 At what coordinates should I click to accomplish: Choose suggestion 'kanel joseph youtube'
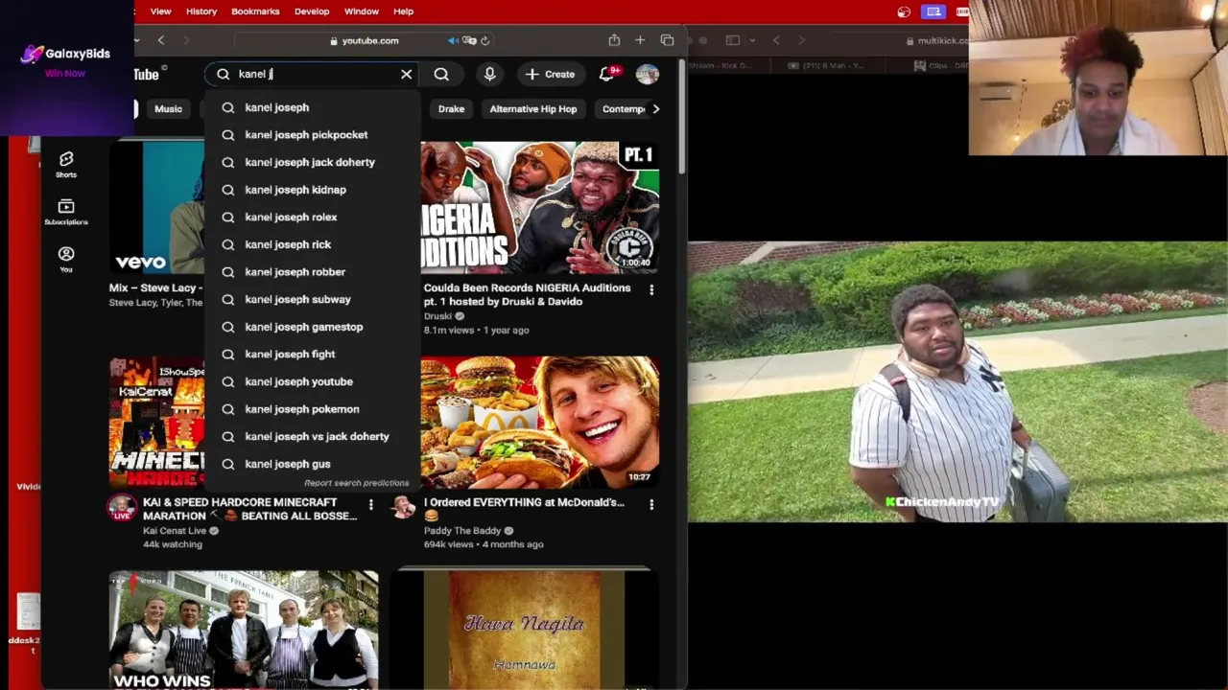click(312, 381)
